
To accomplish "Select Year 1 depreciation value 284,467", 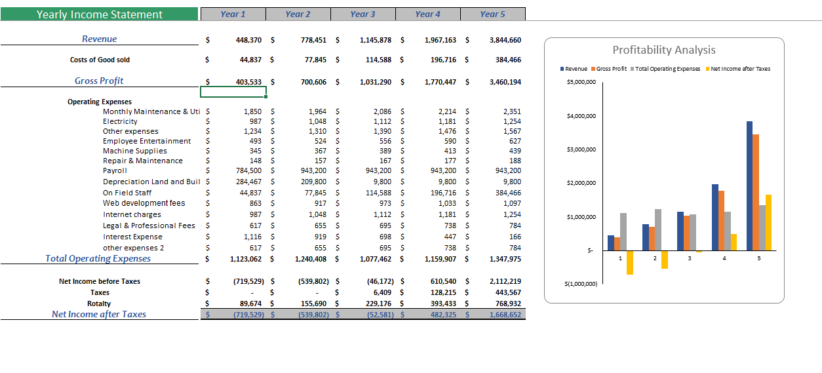I will click(x=248, y=182).
